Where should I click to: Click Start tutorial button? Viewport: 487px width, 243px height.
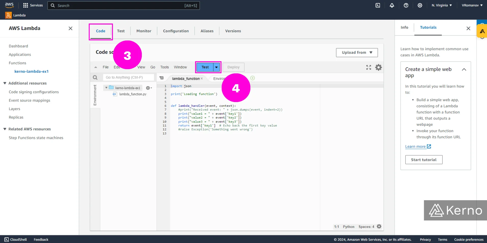tap(424, 160)
